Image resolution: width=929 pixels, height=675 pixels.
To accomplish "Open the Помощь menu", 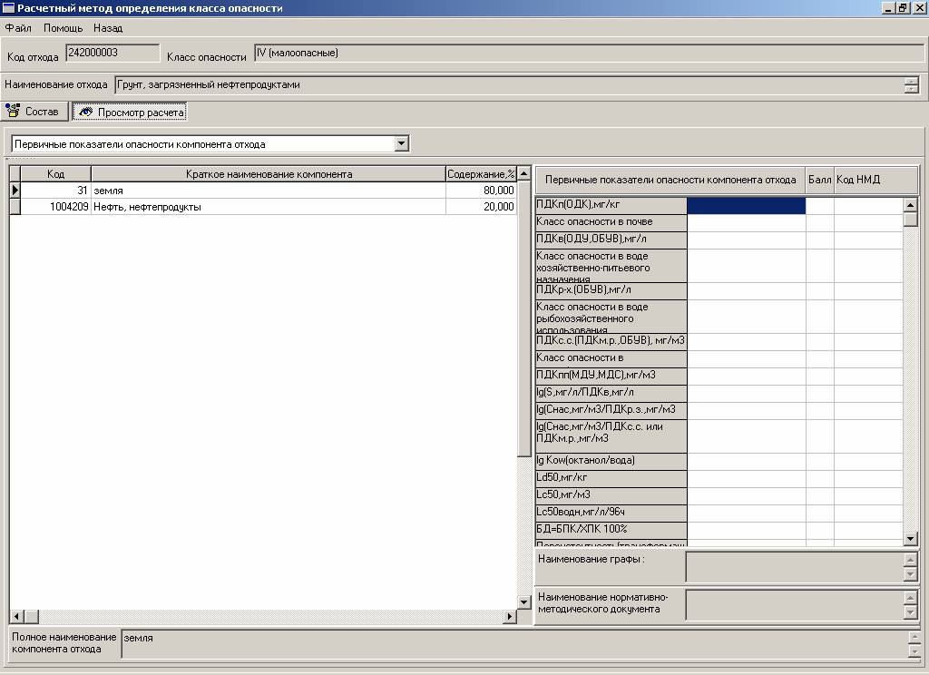I will coord(63,28).
